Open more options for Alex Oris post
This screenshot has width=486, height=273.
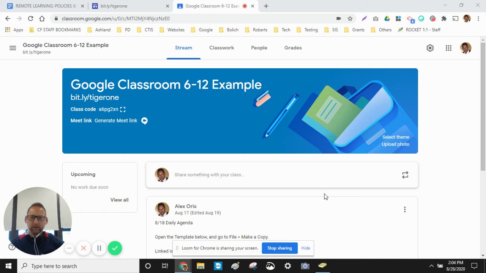[x=405, y=209]
